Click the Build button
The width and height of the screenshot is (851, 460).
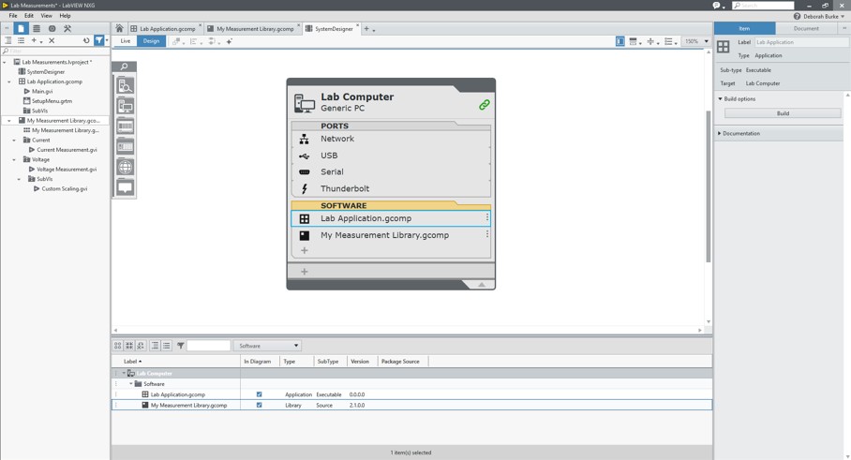783,113
